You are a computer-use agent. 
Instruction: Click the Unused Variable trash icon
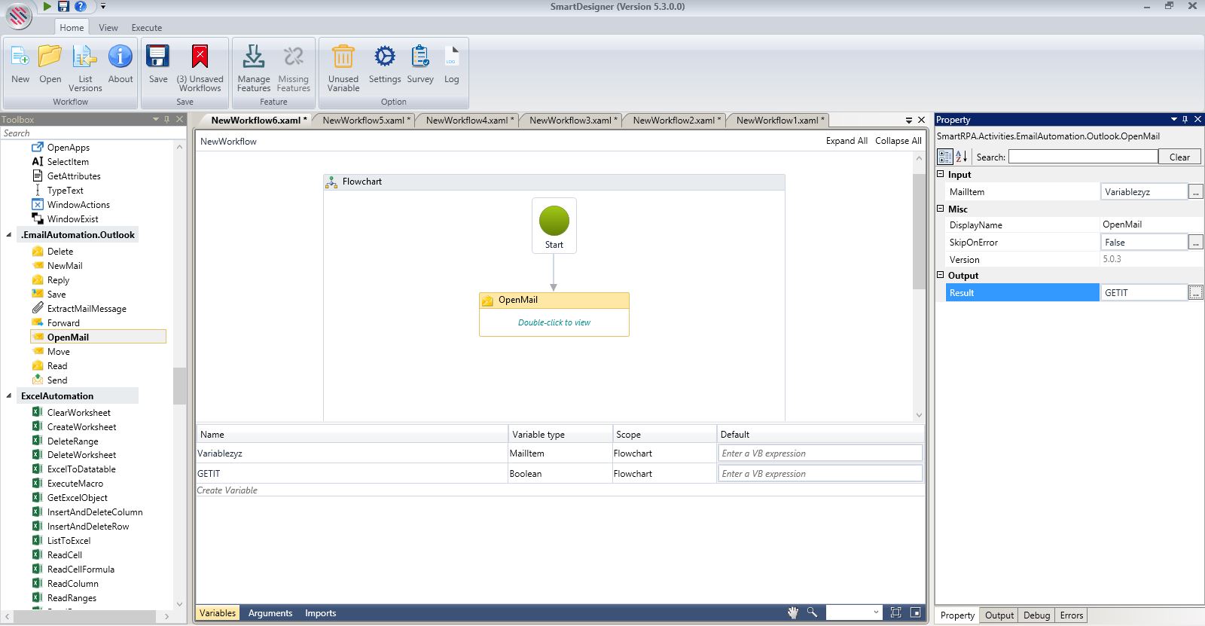click(x=343, y=56)
